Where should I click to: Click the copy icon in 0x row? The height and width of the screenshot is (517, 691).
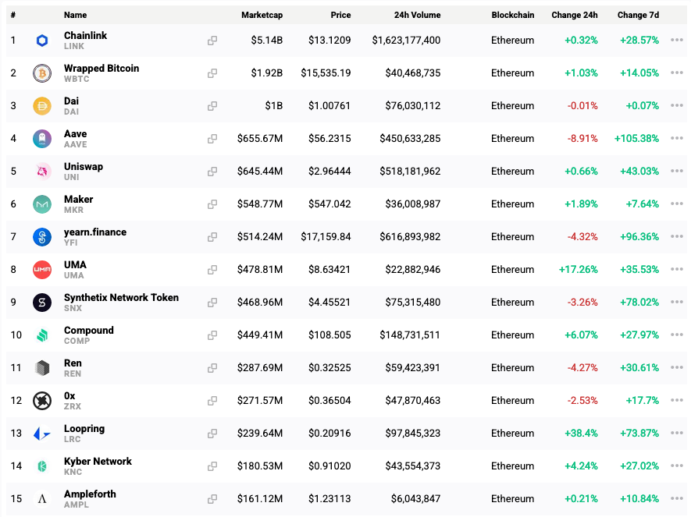click(212, 401)
